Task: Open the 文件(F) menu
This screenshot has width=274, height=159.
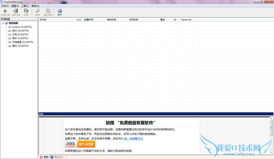Action: click(x=5, y=6)
